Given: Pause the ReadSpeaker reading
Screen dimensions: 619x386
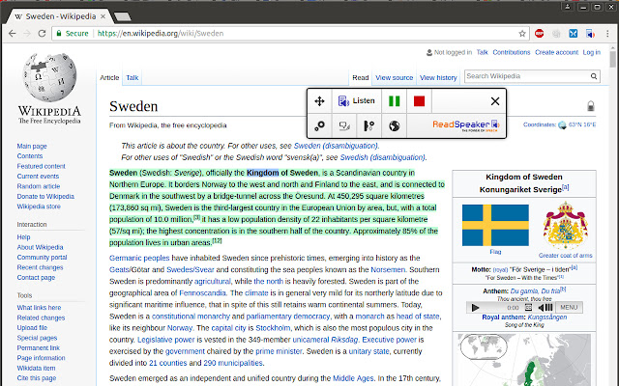Looking at the screenshot, I should point(394,101).
